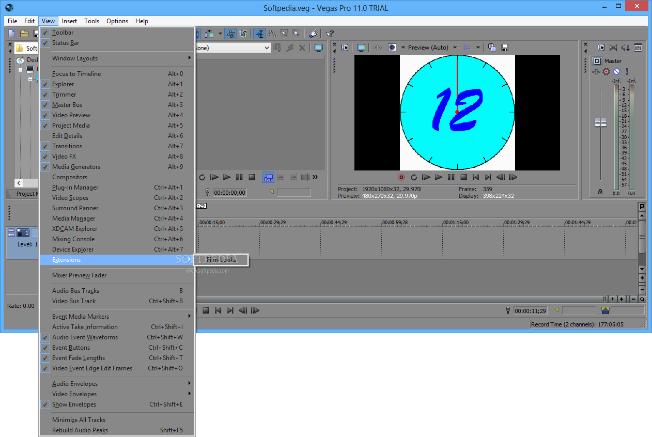This screenshot has height=437, width=652.
Task: Click the Dim Output icon in the Master Bus
Action: pyautogui.click(x=626, y=48)
